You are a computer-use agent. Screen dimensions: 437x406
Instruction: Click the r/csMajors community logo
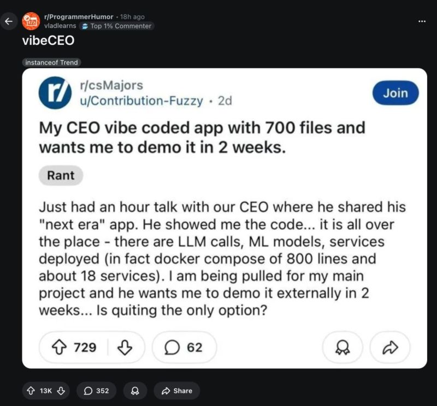pos(55,93)
